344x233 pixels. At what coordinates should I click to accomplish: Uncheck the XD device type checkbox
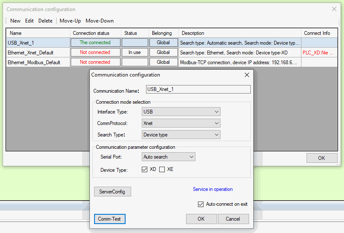point(144,169)
